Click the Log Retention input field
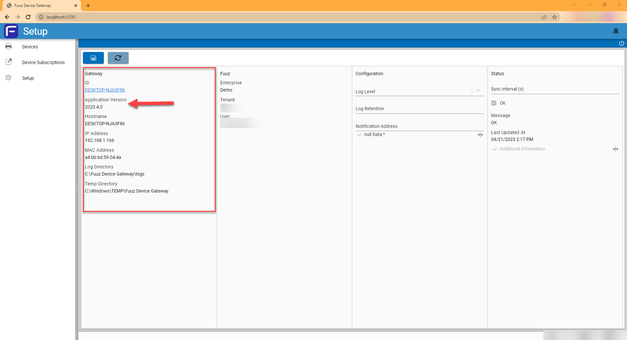The image size is (627, 340). pos(419,109)
